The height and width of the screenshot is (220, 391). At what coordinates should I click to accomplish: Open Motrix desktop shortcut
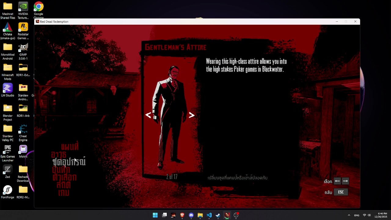(23, 152)
